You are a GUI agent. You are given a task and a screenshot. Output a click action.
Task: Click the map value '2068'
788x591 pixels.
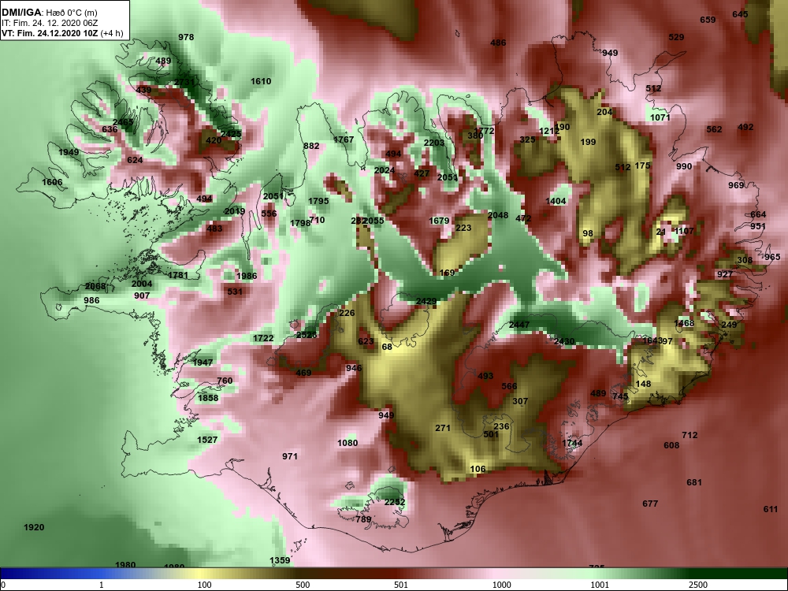pos(95,287)
